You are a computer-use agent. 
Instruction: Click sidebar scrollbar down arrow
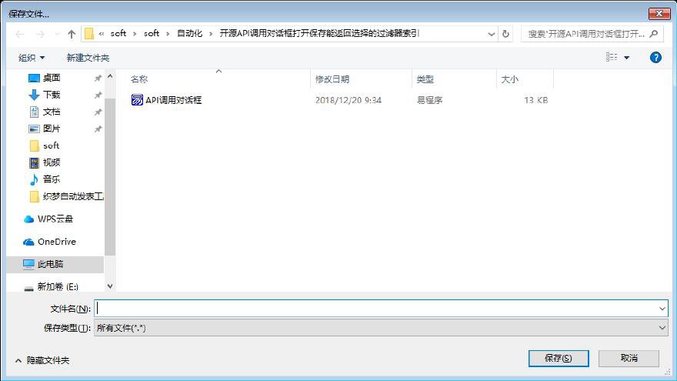click(110, 286)
